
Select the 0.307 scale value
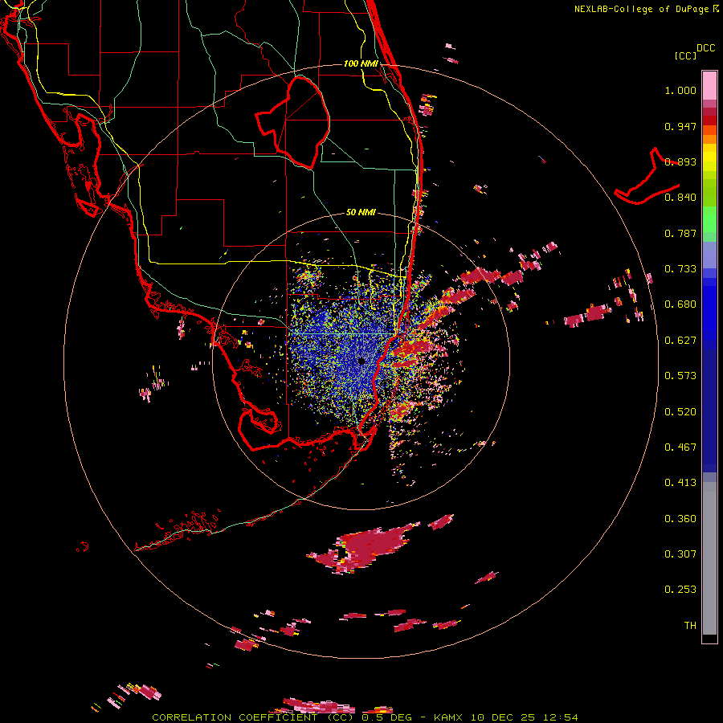coord(680,554)
